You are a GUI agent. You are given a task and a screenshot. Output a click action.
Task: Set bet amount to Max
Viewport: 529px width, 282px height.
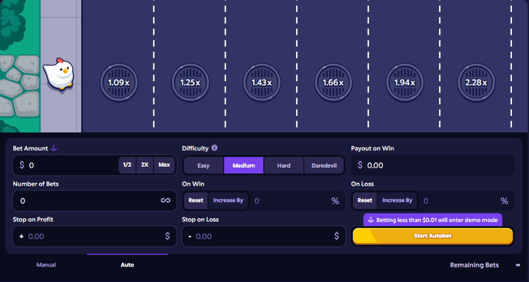[164, 165]
